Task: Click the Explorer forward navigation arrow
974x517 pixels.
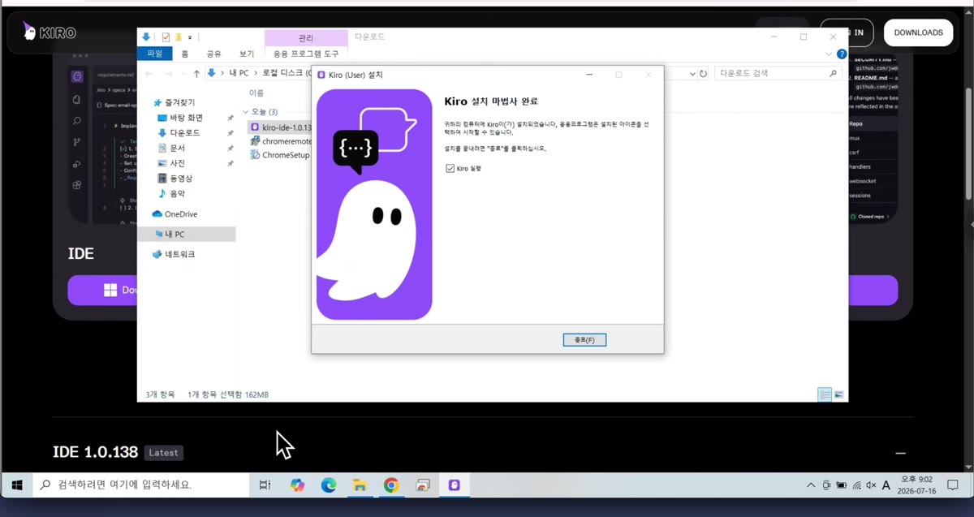Action: pyautogui.click(x=168, y=73)
